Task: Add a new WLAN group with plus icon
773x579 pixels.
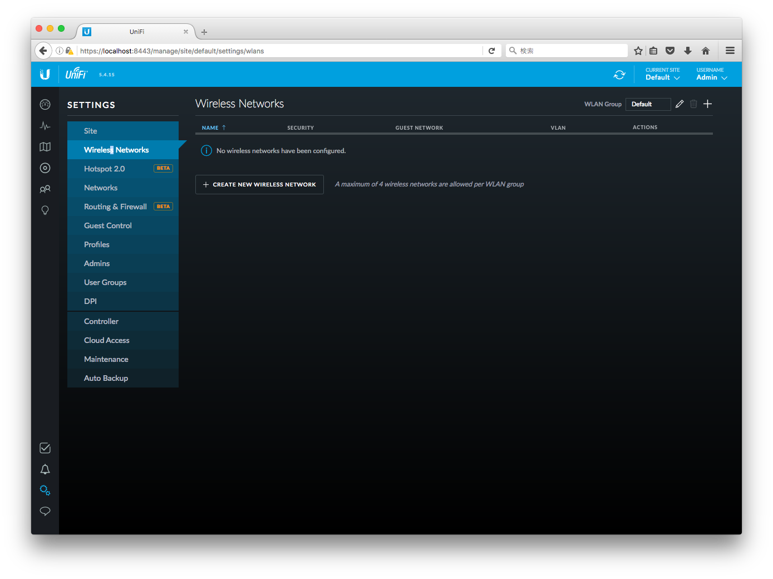Action: (708, 104)
